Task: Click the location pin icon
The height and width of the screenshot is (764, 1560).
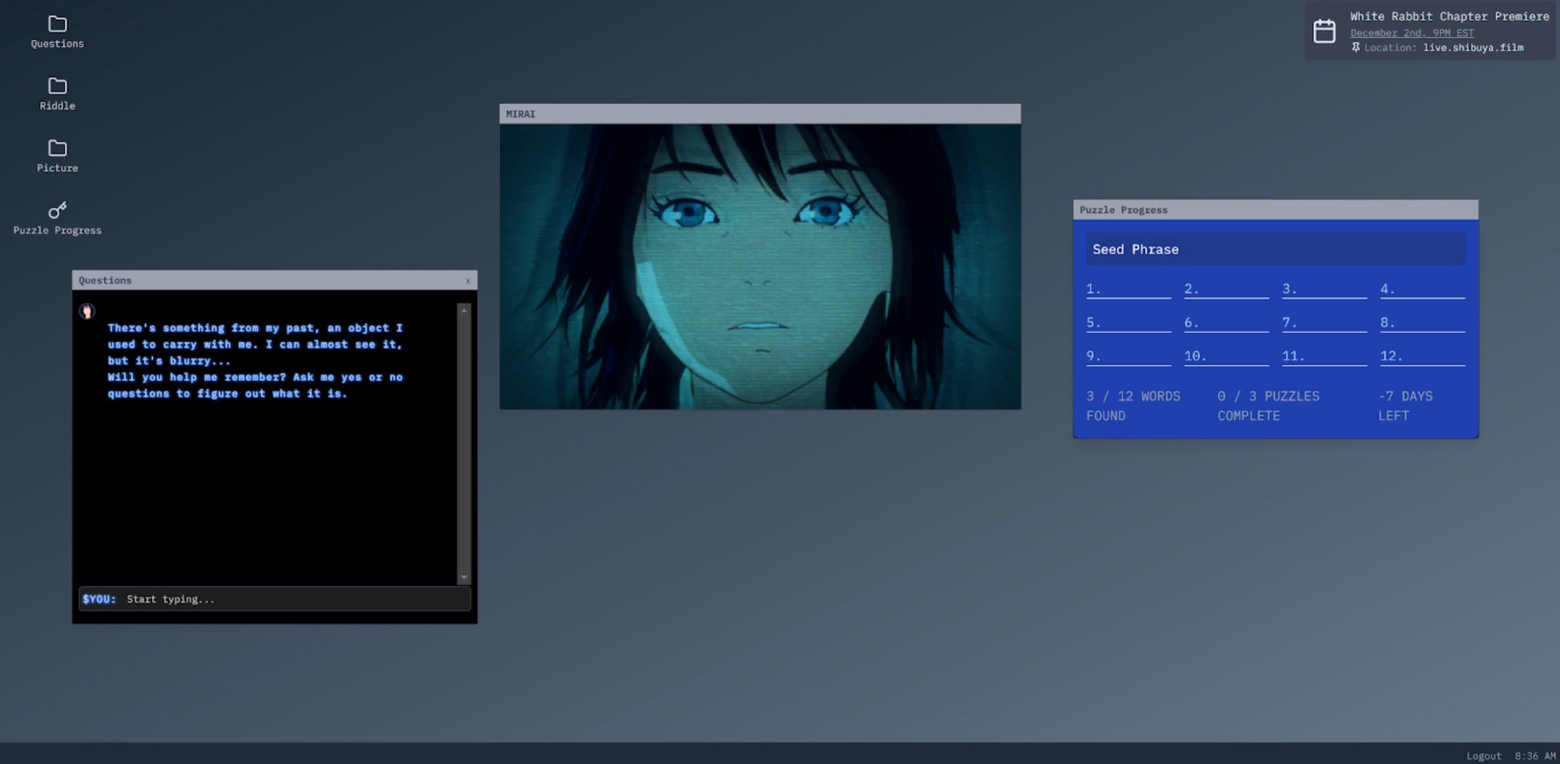Action: point(1356,47)
